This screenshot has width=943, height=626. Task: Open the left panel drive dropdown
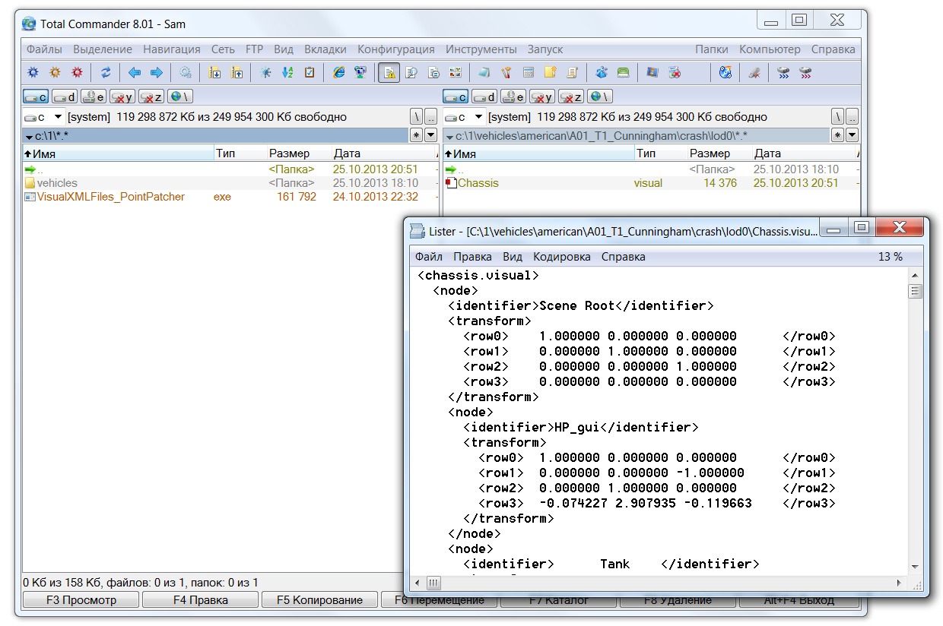click(x=58, y=117)
